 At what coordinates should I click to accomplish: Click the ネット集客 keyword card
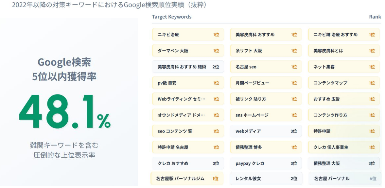[344, 67]
